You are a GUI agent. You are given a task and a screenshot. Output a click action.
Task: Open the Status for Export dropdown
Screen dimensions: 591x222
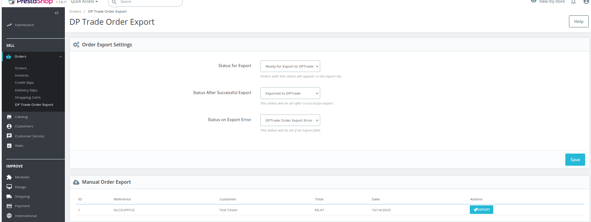[290, 66]
